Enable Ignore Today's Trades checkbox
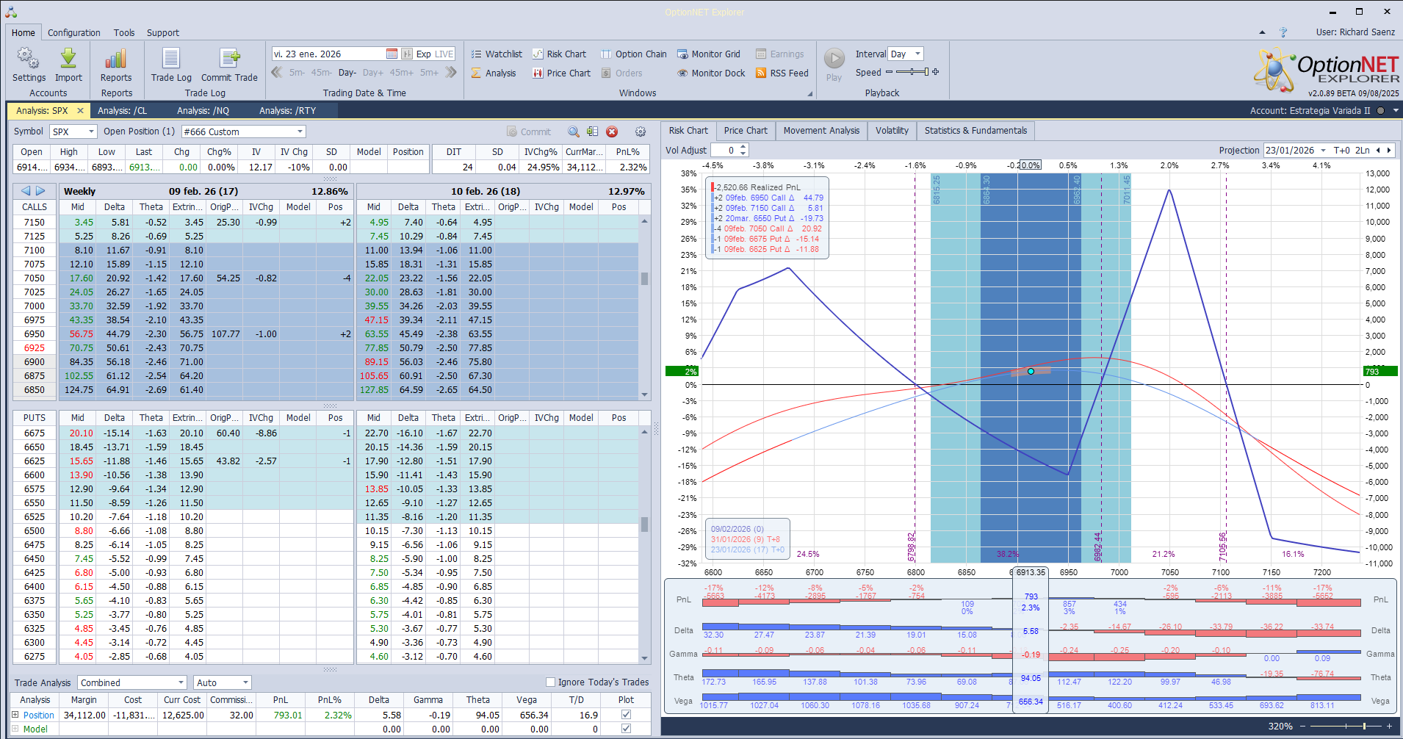This screenshot has height=739, width=1403. click(550, 682)
